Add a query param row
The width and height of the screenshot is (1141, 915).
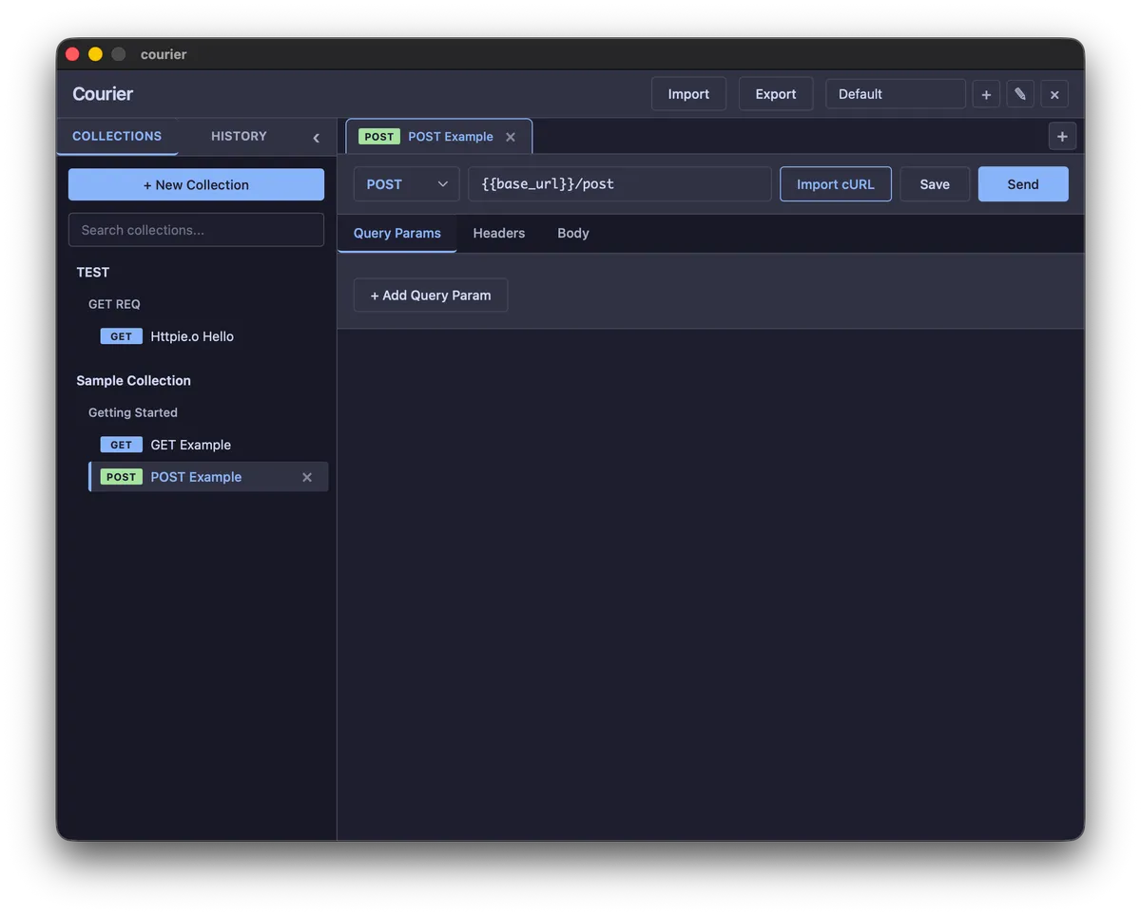point(431,295)
